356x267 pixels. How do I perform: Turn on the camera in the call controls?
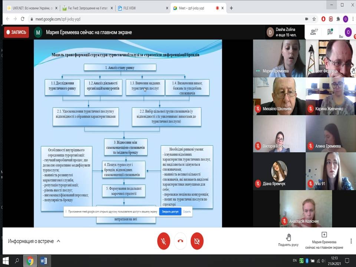[x=197, y=241]
